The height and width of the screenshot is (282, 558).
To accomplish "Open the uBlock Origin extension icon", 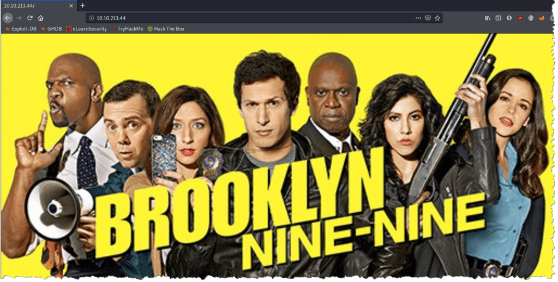I will (x=520, y=18).
